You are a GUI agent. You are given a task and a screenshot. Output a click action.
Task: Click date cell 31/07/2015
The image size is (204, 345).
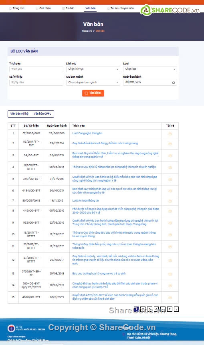(x=57, y=179)
